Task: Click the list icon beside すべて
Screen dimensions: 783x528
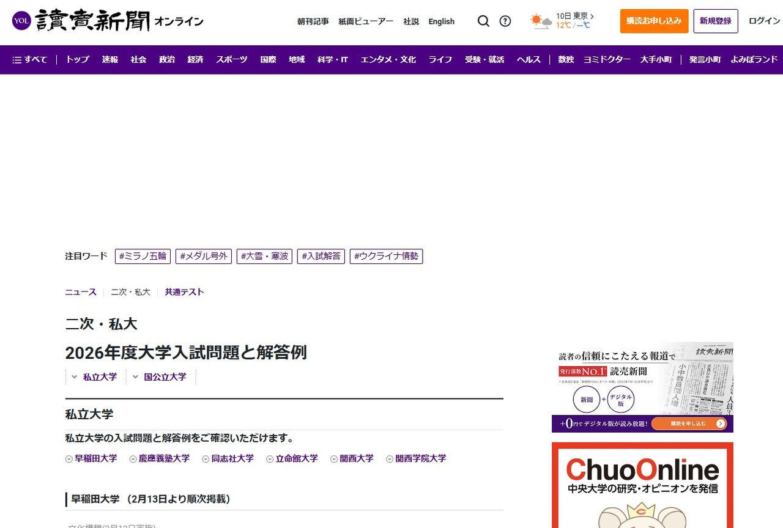Action: click(x=18, y=59)
